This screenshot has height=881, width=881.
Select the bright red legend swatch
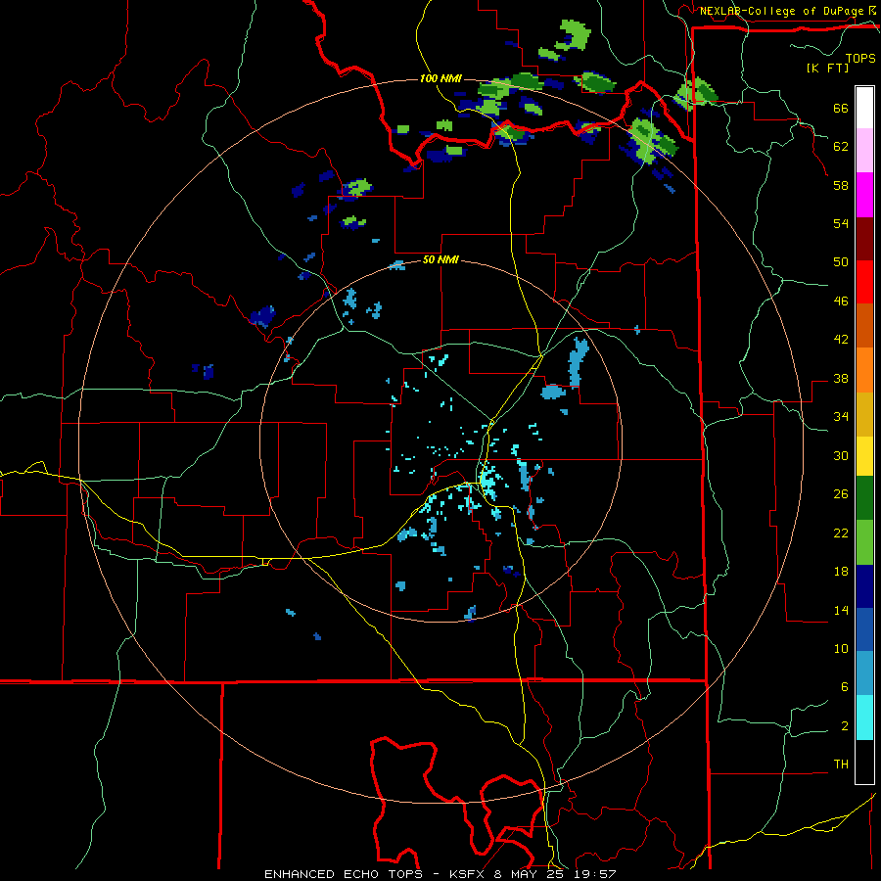(864, 282)
